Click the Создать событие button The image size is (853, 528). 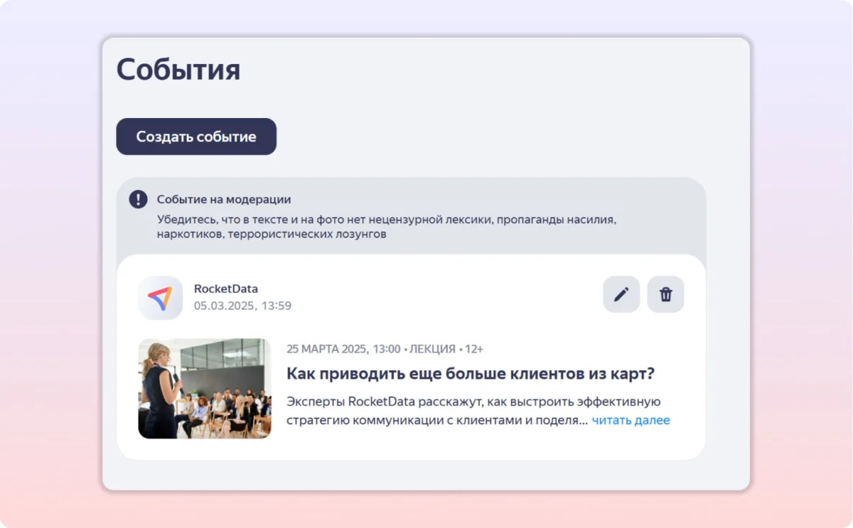(196, 136)
